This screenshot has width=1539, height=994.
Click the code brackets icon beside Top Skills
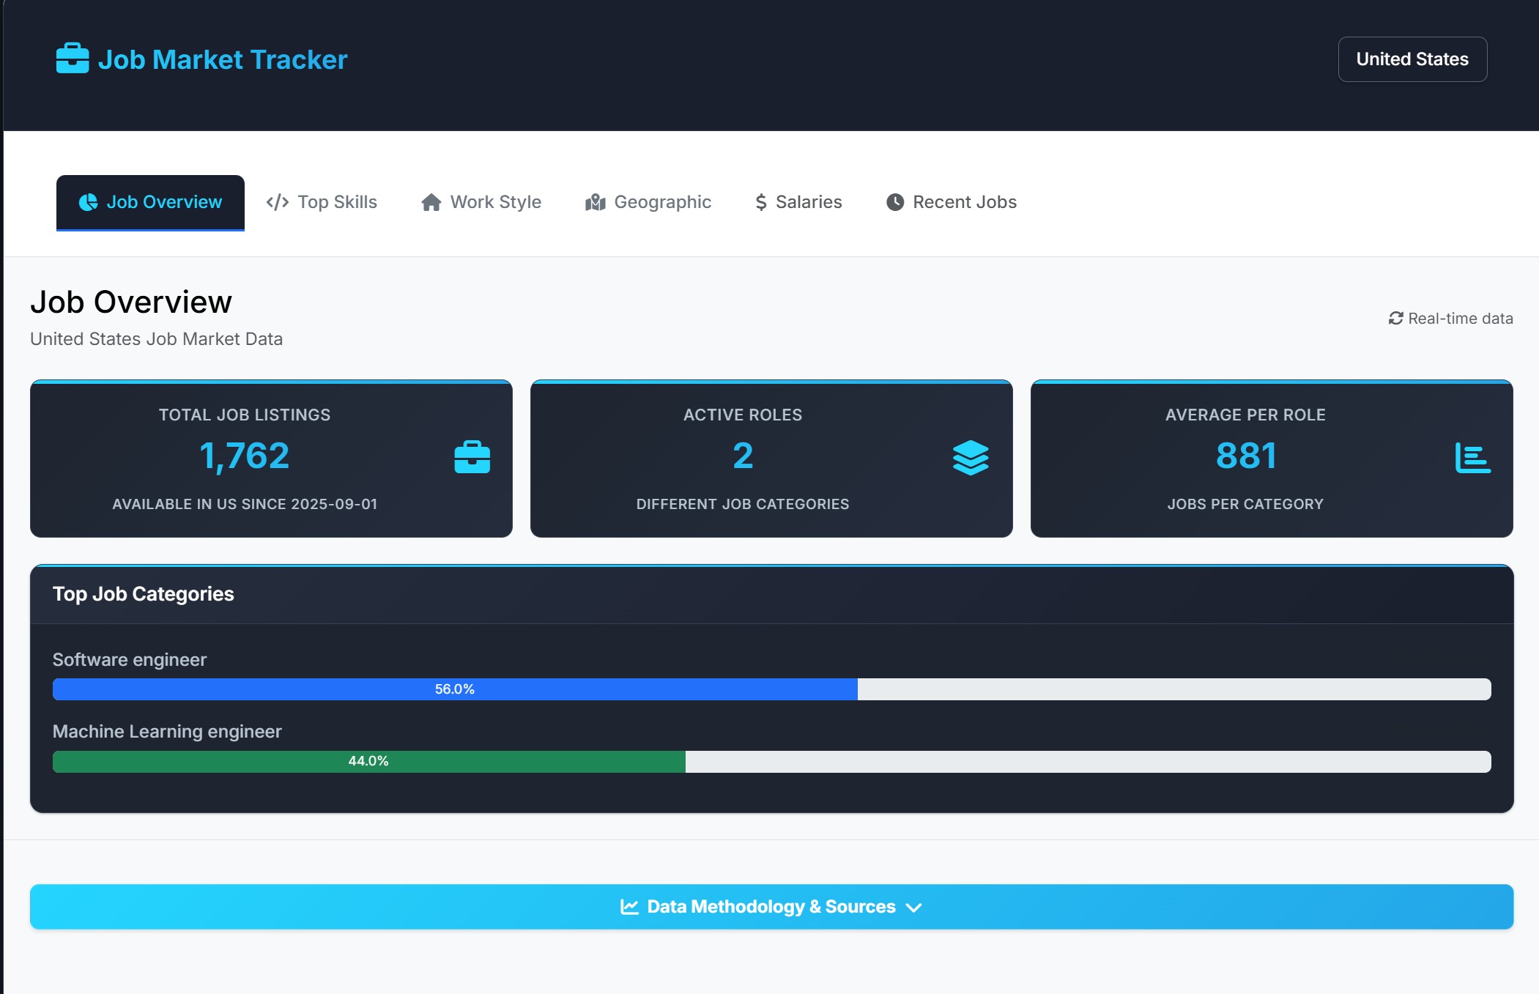[x=277, y=202]
